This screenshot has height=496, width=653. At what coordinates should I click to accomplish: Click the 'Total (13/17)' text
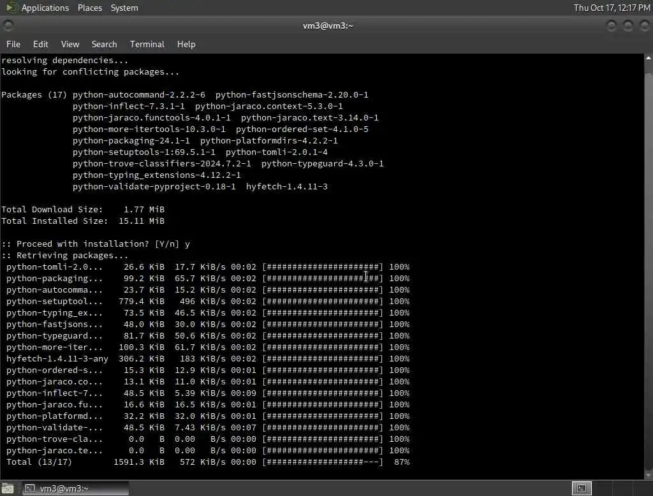pos(39,462)
